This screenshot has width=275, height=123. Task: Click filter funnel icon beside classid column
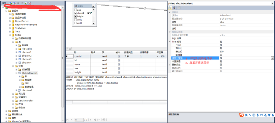[x=90, y=13]
